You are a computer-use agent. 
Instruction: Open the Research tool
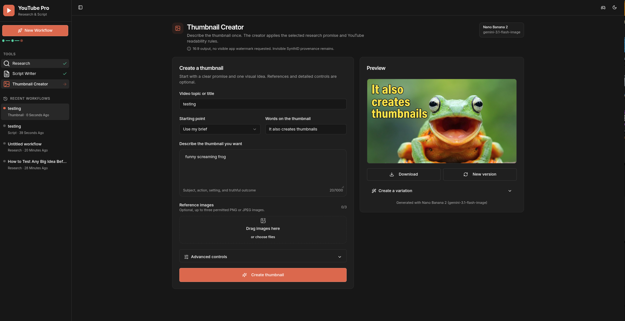(x=35, y=64)
